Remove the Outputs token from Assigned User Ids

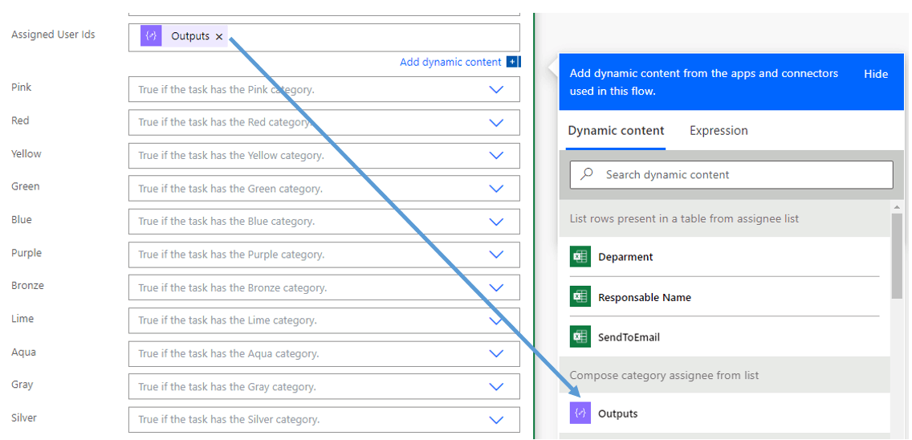pyautogui.click(x=219, y=37)
